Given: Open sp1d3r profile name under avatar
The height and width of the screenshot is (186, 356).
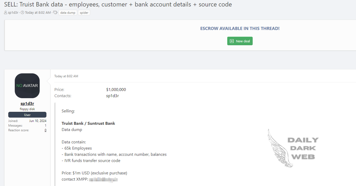Looking at the screenshot, I should pyautogui.click(x=27, y=103).
